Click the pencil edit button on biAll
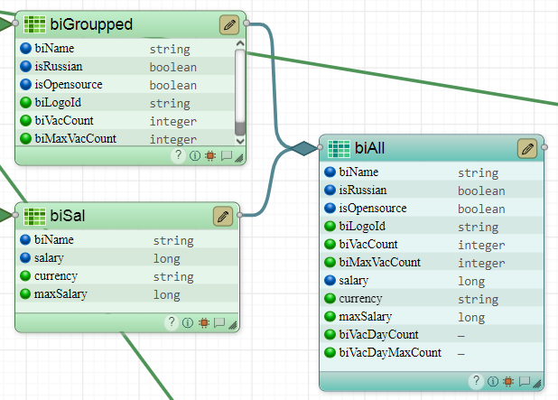This screenshot has width=558, height=400. 527,148
